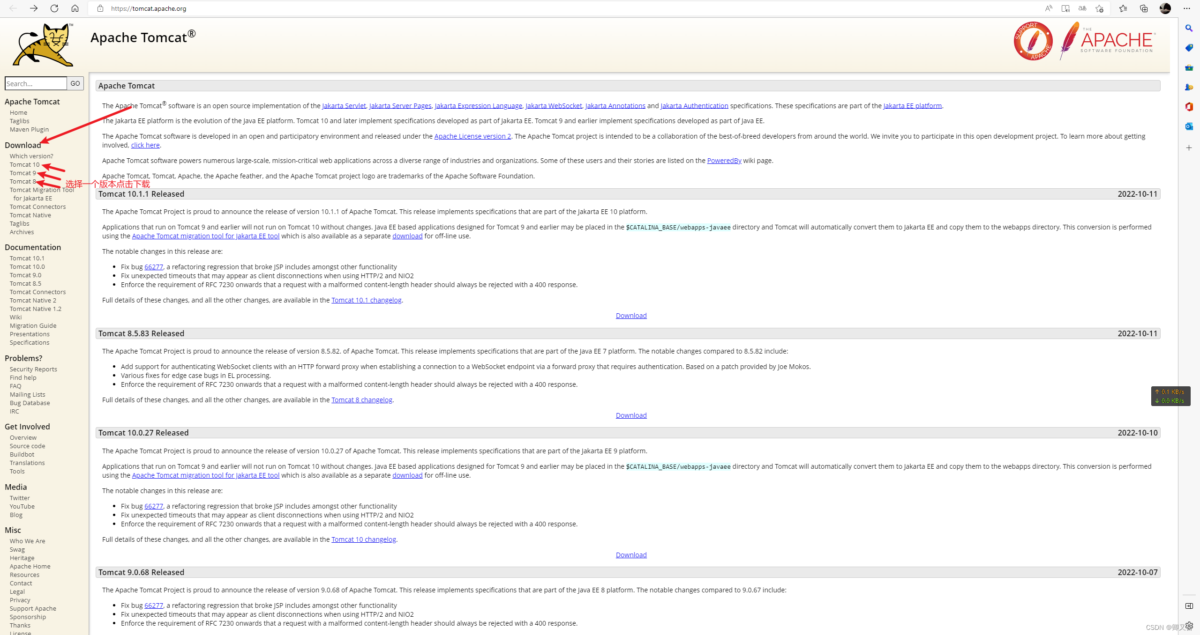This screenshot has height=635, width=1200.
Task: Open Shopping tag sidebar icon
Action: [1189, 48]
